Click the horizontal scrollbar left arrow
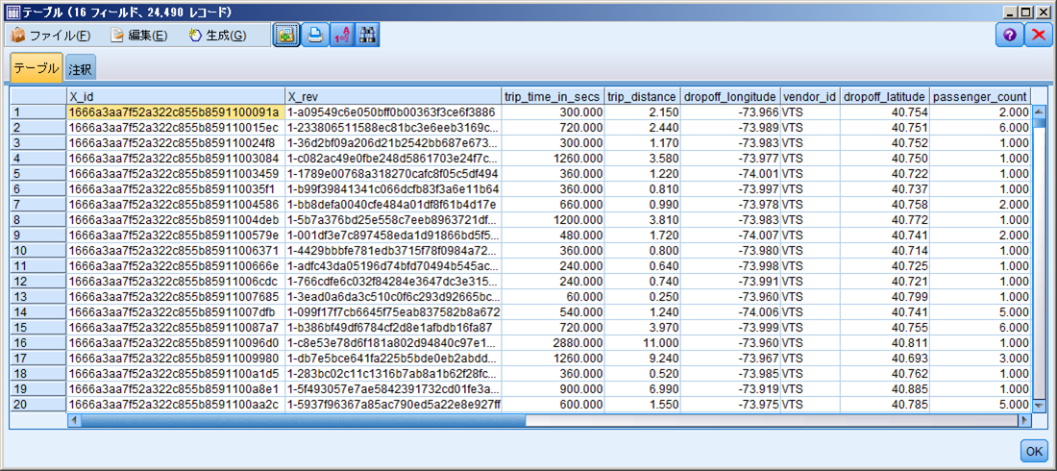 pyautogui.click(x=73, y=420)
